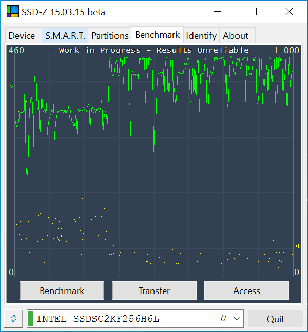Maximize the SSD-Z window
The height and width of the screenshot is (332, 308).
point(253,12)
